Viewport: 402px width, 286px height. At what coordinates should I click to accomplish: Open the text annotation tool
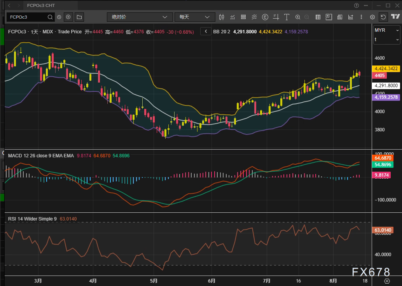tap(287, 17)
